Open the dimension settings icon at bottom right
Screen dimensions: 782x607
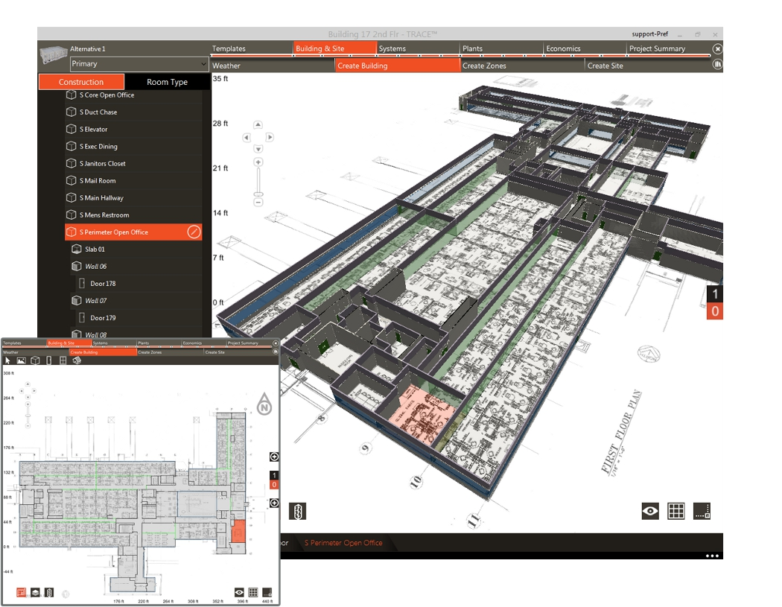pyautogui.click(x=703, y=512)
